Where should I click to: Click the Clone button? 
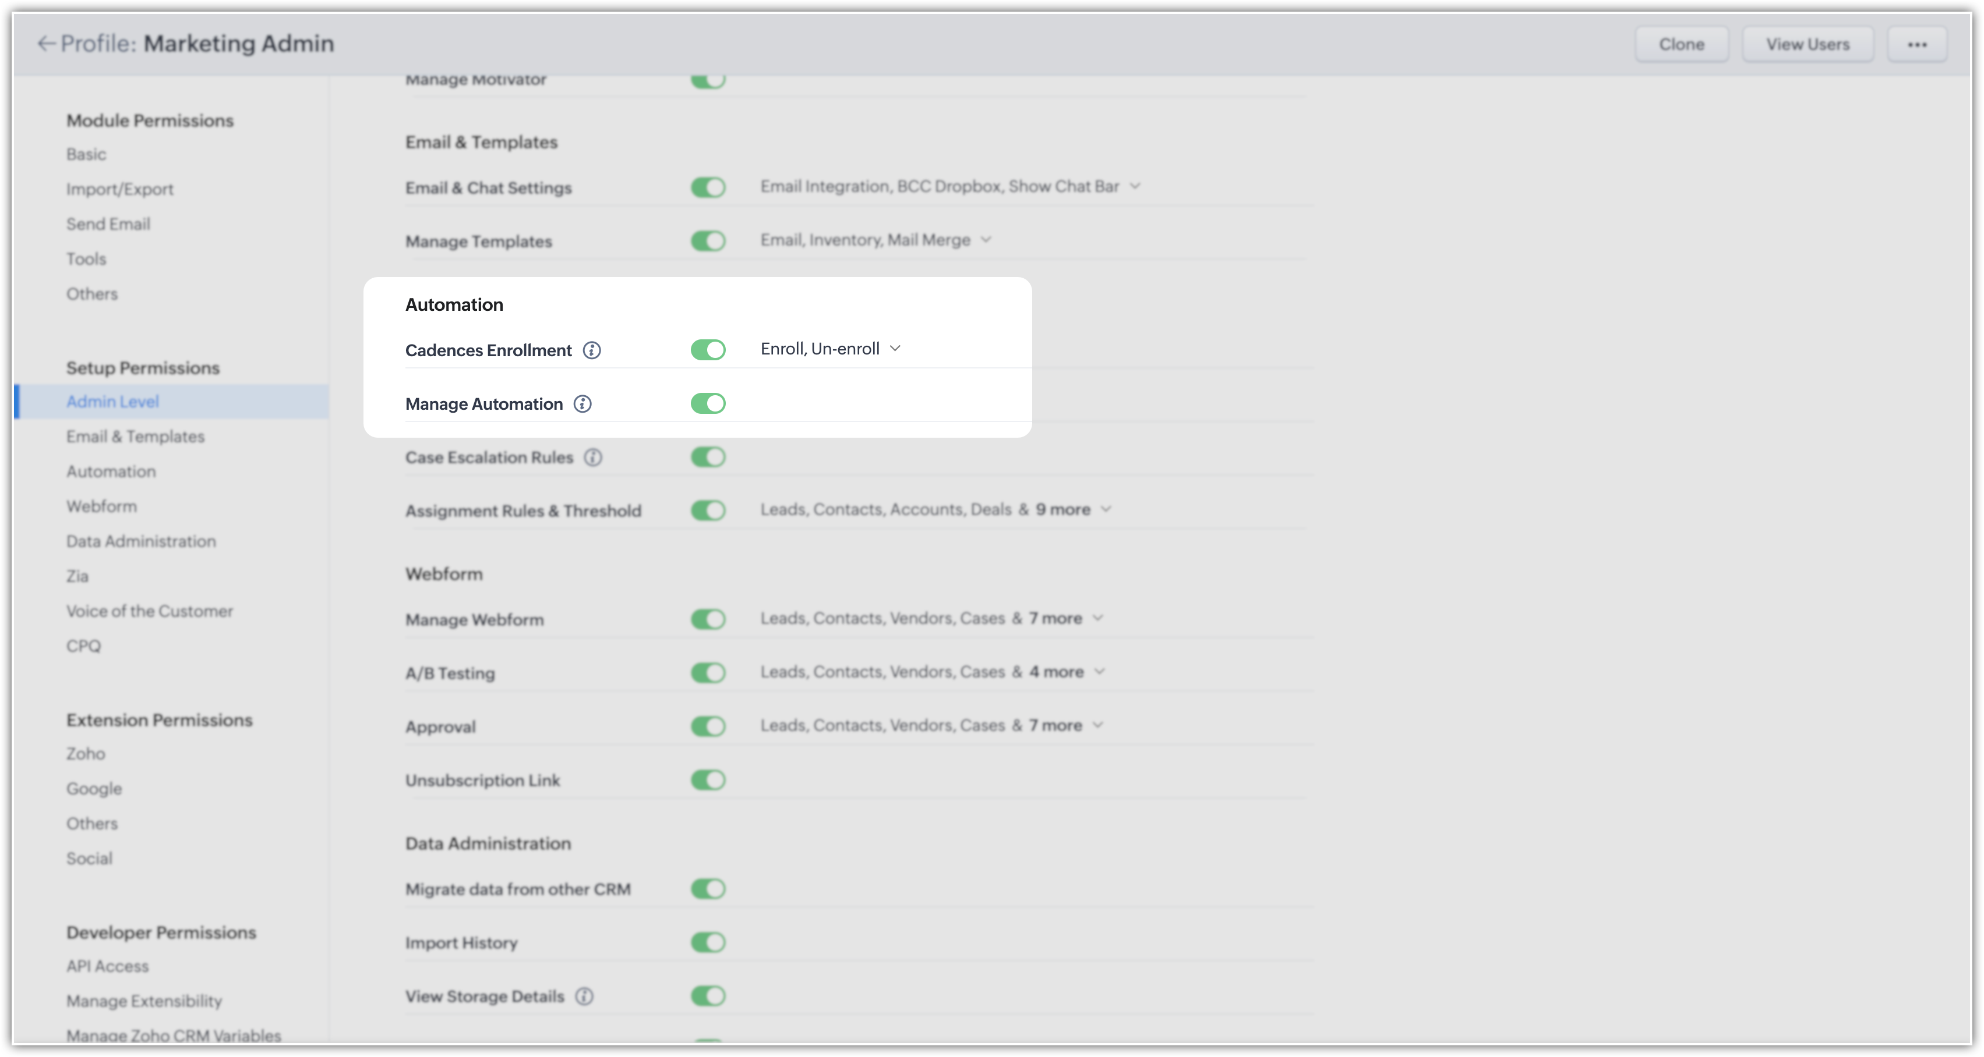point(1681,45)
